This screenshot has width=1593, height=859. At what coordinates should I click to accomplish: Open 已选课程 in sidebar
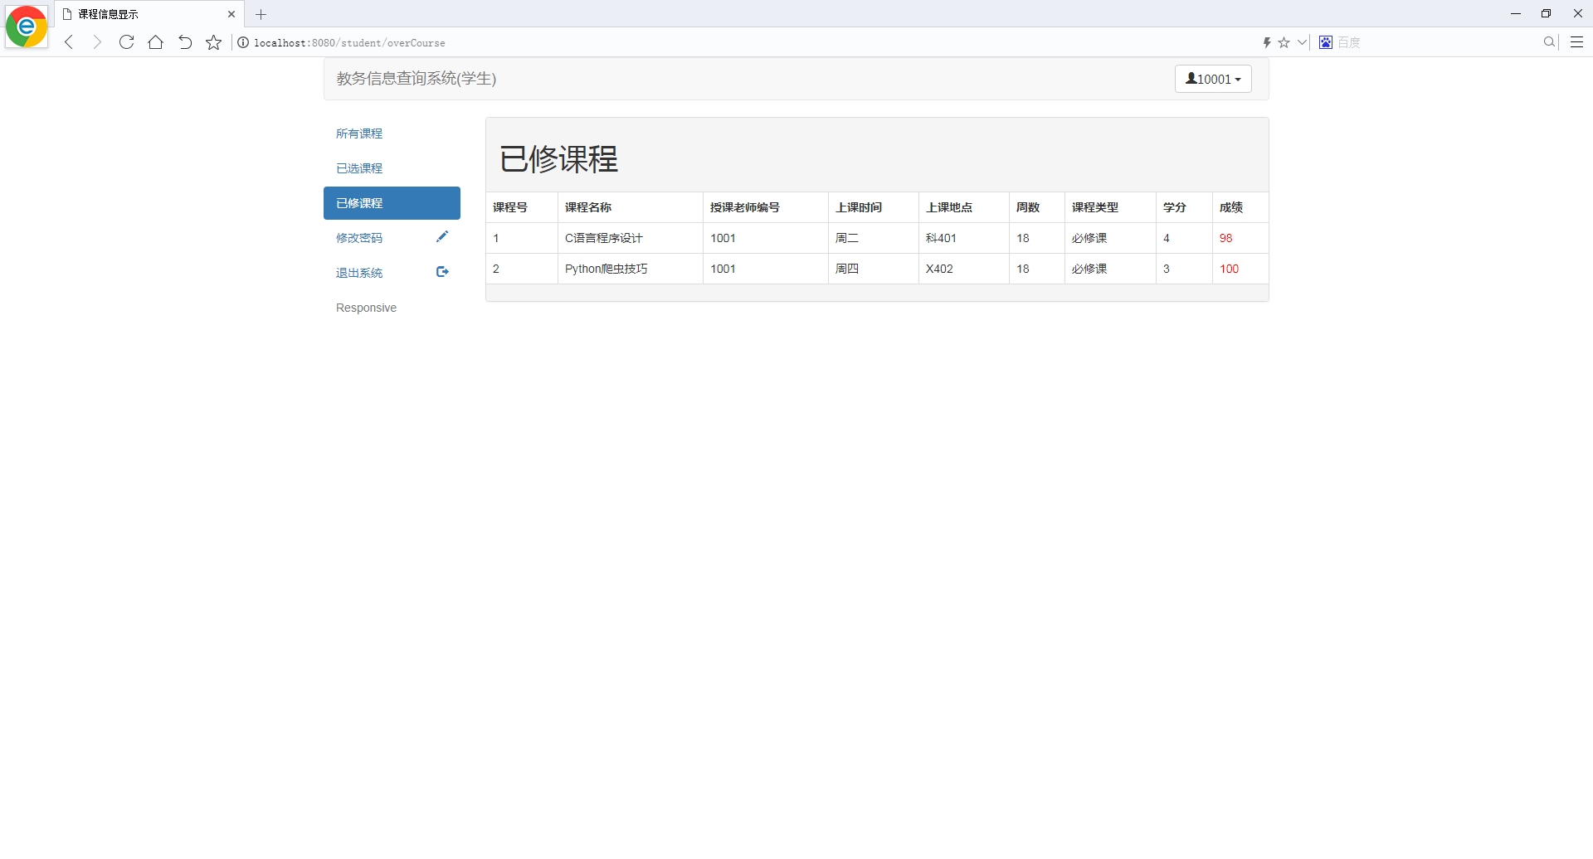click(359, 168)
